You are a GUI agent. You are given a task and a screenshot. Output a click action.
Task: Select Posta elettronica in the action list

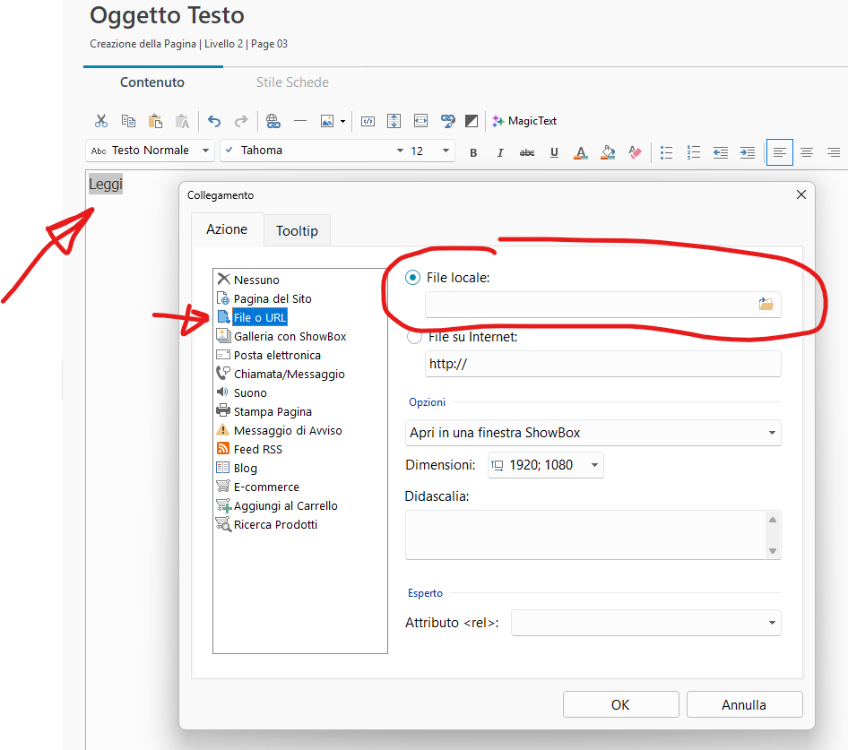tap(277, 355)
